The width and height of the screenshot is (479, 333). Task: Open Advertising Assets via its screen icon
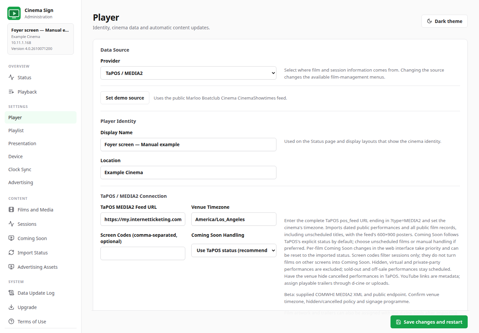[11, 267]
